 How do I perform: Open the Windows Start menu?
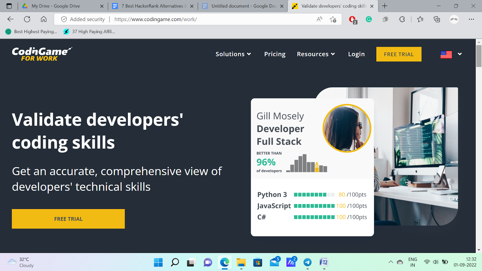pos(158,262)
